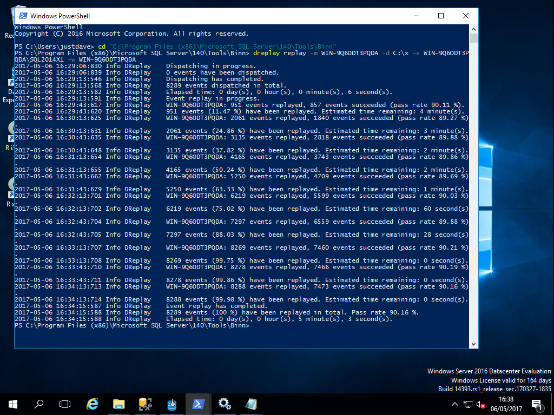The width and height of the screenshot is (554, 415).
Task: Switch to the Notepad taskbar app
Action: point(251,404)
